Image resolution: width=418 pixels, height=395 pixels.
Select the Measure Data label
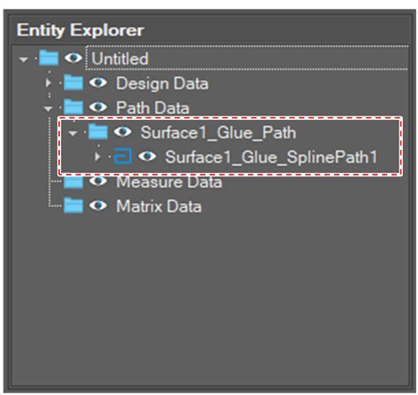coord(169,182)
